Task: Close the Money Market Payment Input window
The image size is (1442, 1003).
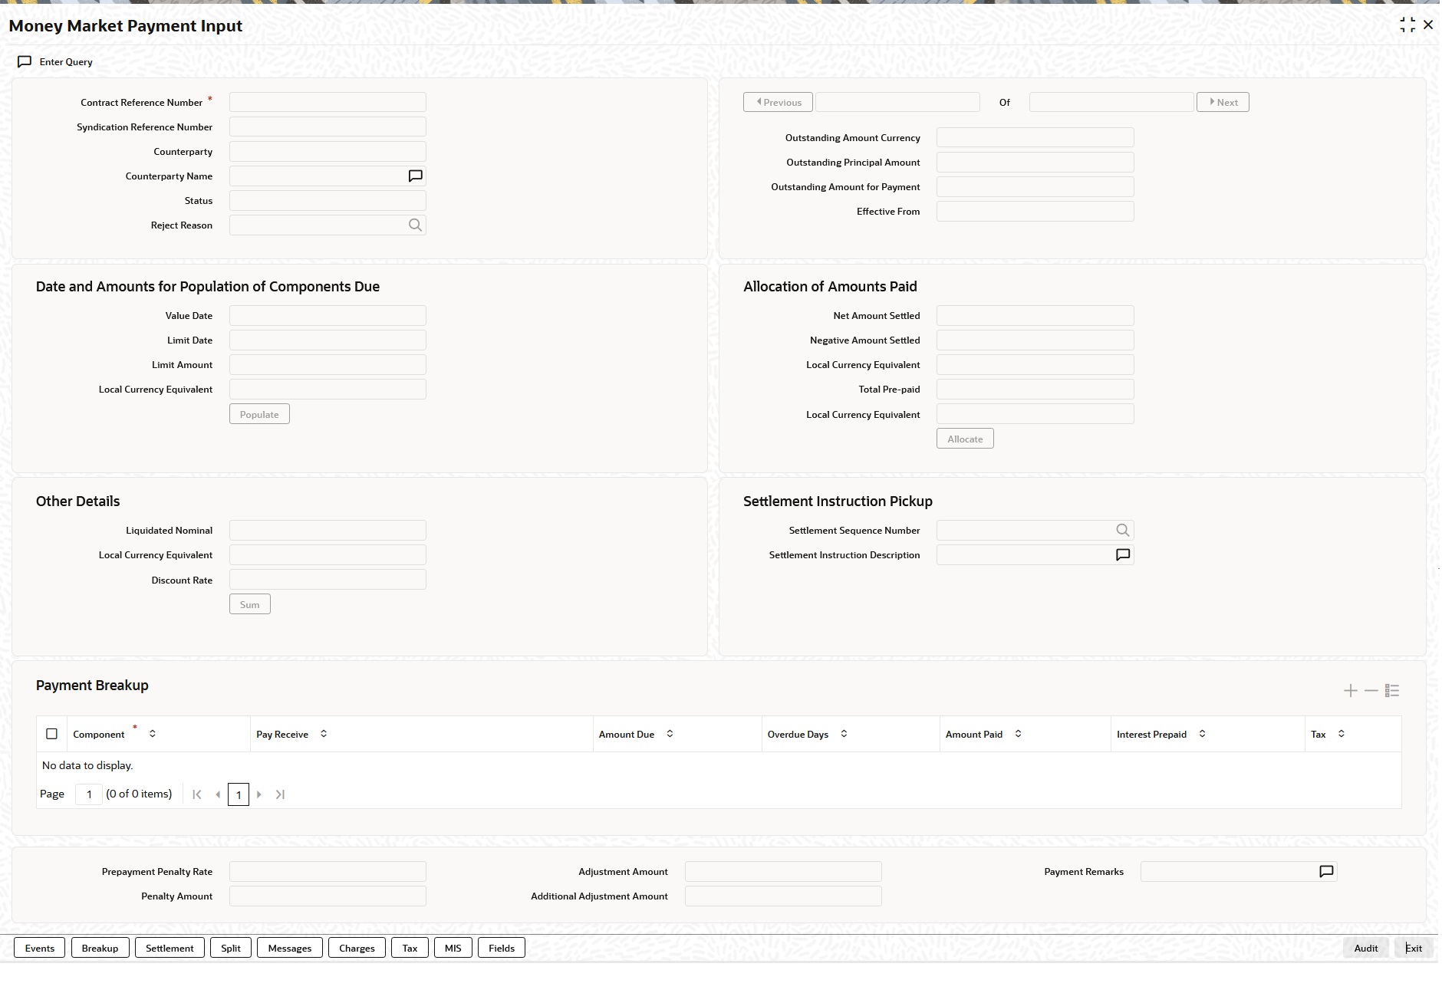Action: tap(1428, 25)
